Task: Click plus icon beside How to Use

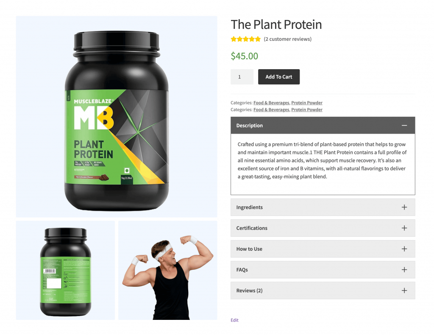Action: point(404,249)
